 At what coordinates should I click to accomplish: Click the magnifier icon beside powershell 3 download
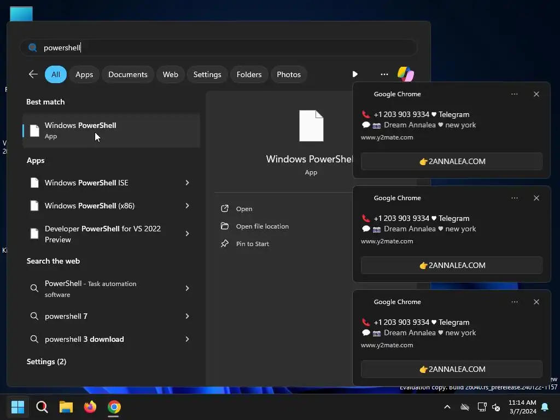(34, 339)
